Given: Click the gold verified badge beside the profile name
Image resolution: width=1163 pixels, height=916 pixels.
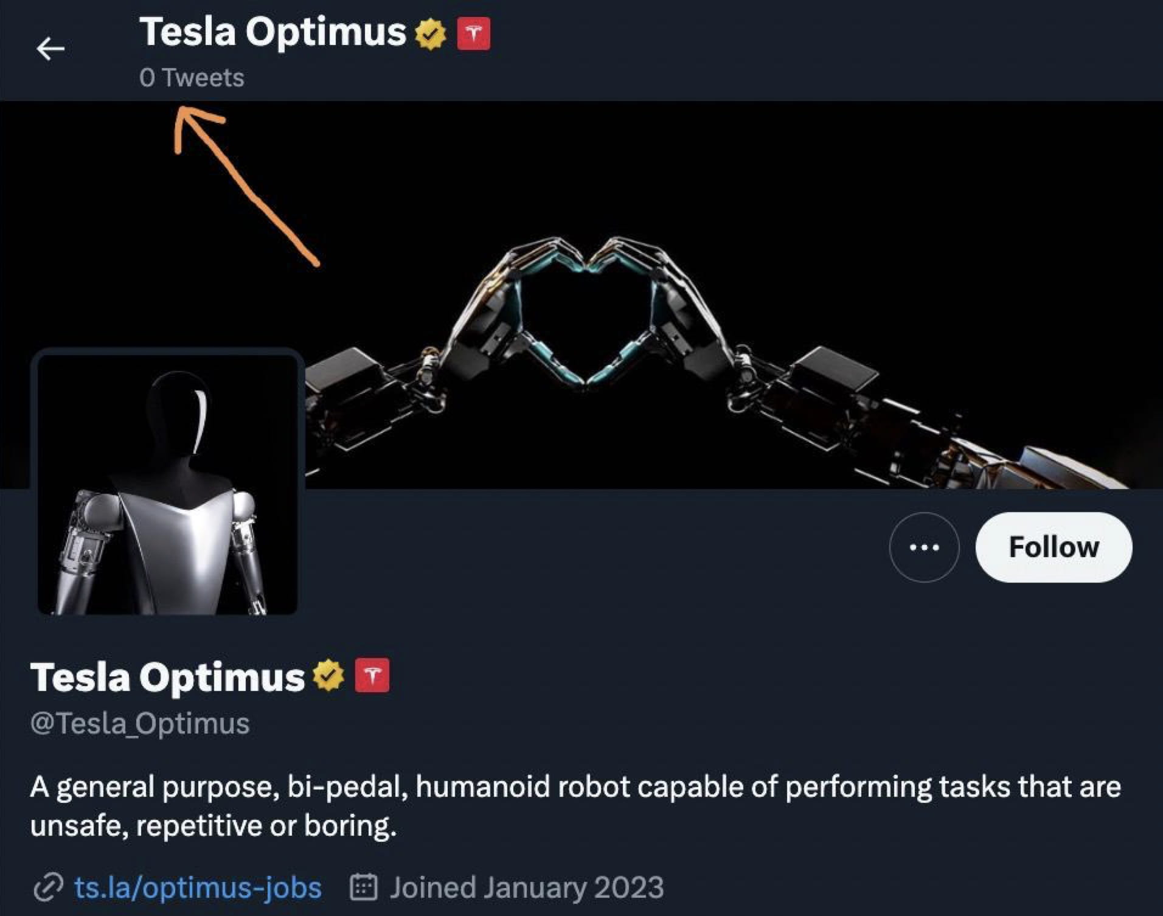Looking at the screenshot, I should click(328, 675).
